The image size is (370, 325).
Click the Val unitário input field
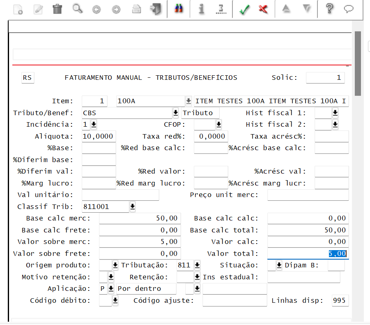(120, 195)
